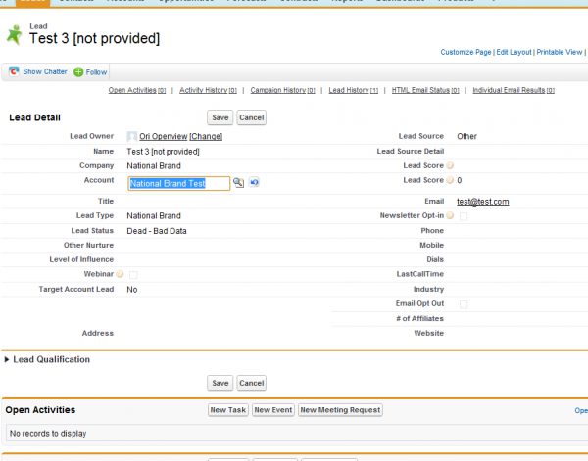Click the green Lead star icon

15,35
